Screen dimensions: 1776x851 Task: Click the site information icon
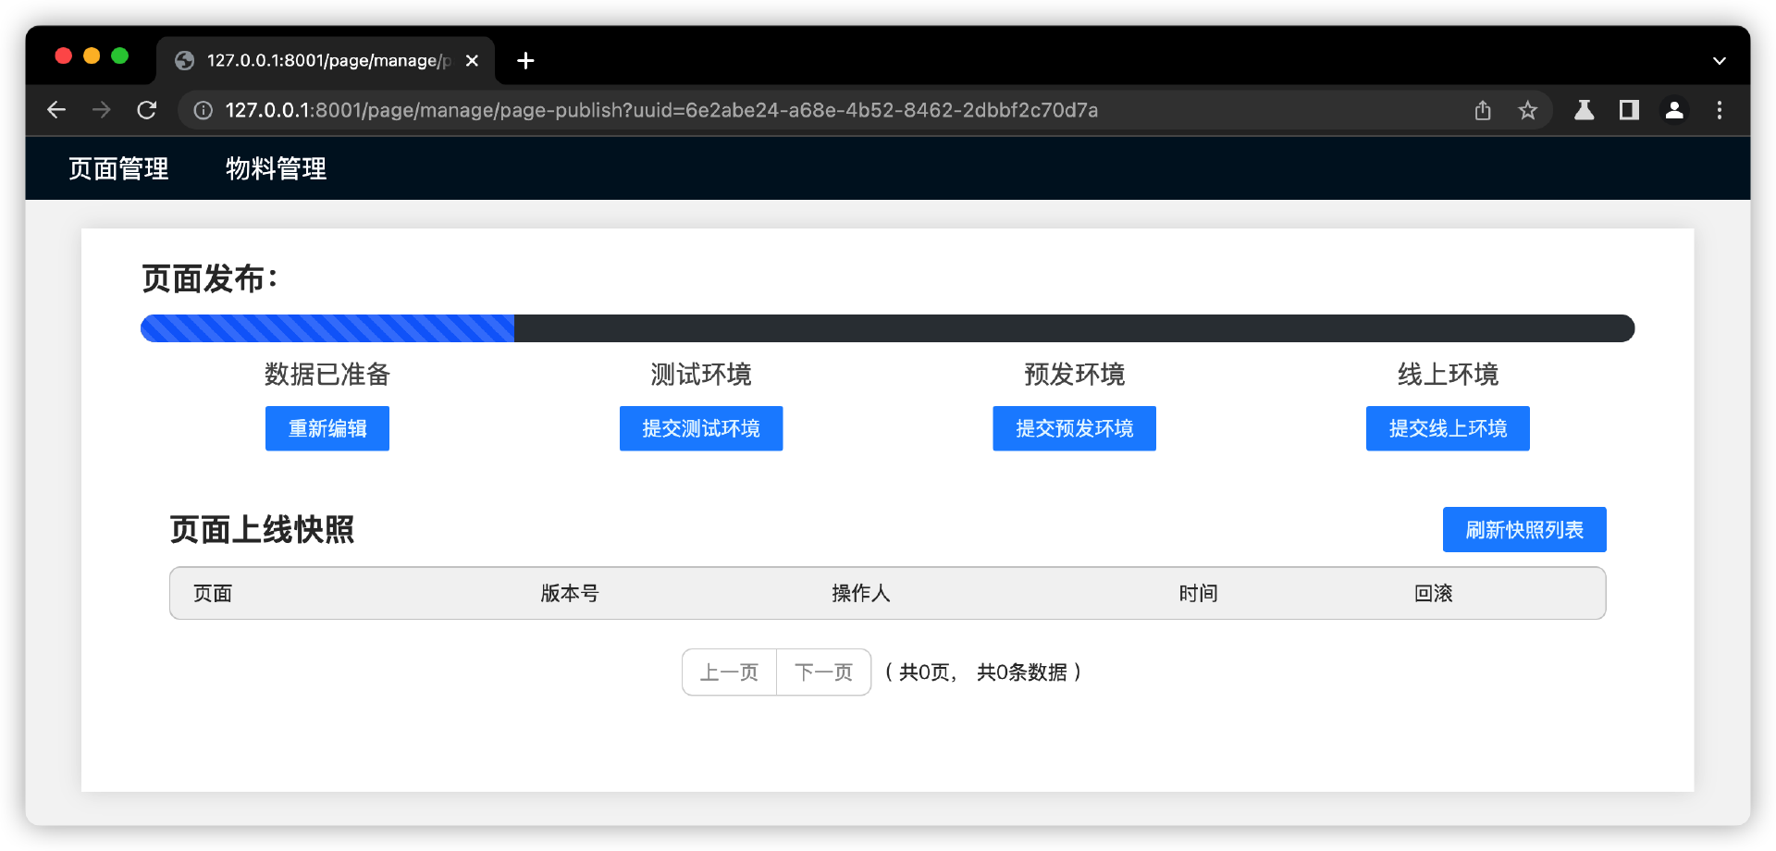coord(203,110)
